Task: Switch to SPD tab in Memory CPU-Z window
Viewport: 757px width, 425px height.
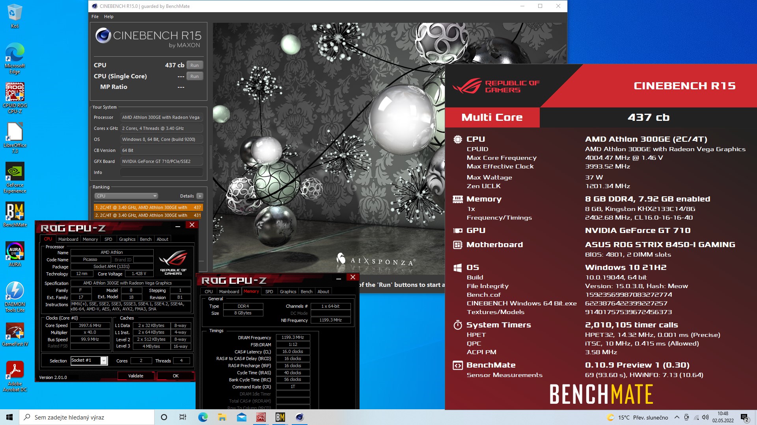Action: pos(269,292)
